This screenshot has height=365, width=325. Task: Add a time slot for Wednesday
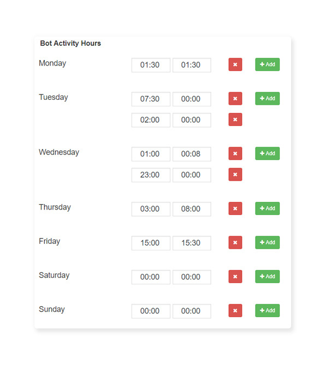click(267, 153)
